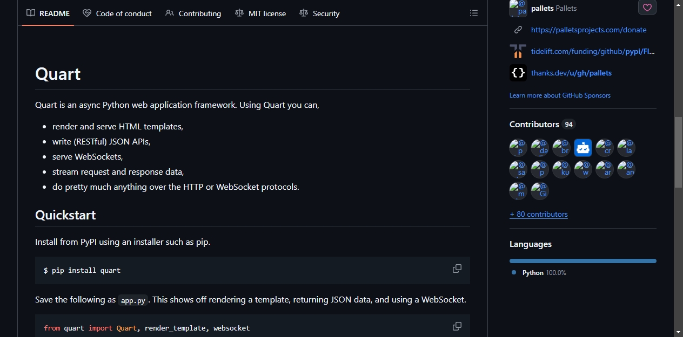683x337 pixels.
Task: Open the blue robot bot contributor avatar
Action: (x=583, y=148)
